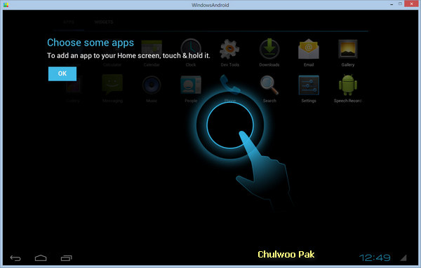Launch the Email app

[x=309, y=49]
